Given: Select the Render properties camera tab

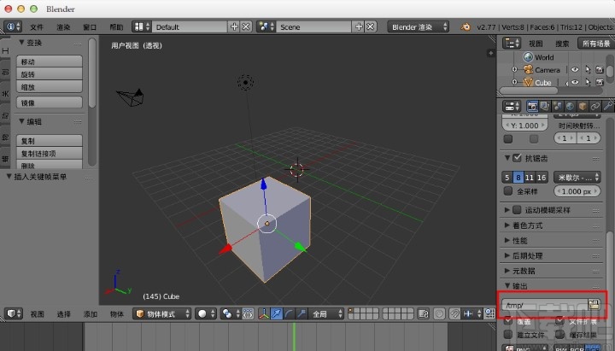Looking at the screenshot, I should (532, 106).
